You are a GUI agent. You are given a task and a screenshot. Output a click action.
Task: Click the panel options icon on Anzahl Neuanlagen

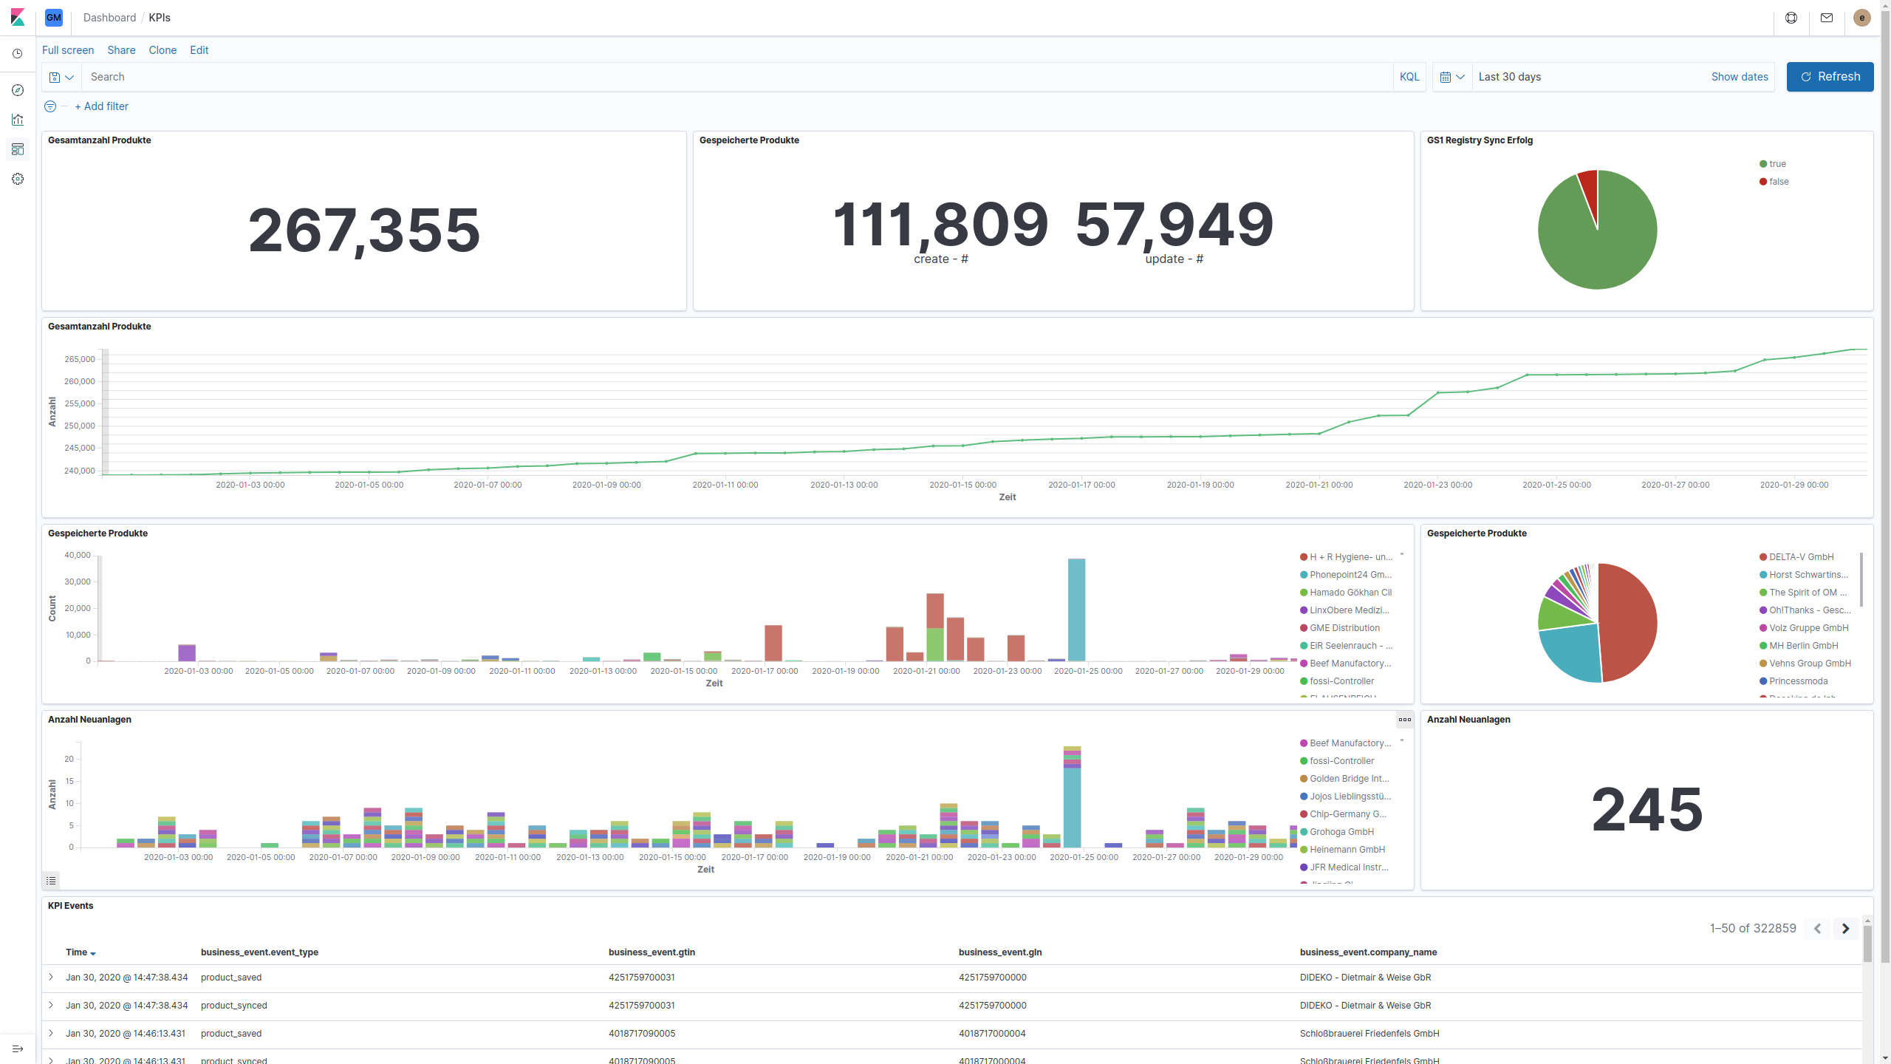(1403, 720)
